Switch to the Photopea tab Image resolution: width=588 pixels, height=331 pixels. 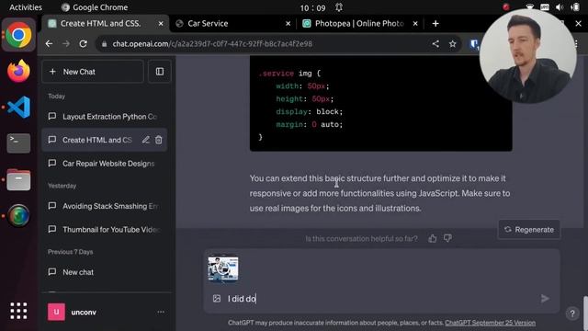tap(359, 23)
